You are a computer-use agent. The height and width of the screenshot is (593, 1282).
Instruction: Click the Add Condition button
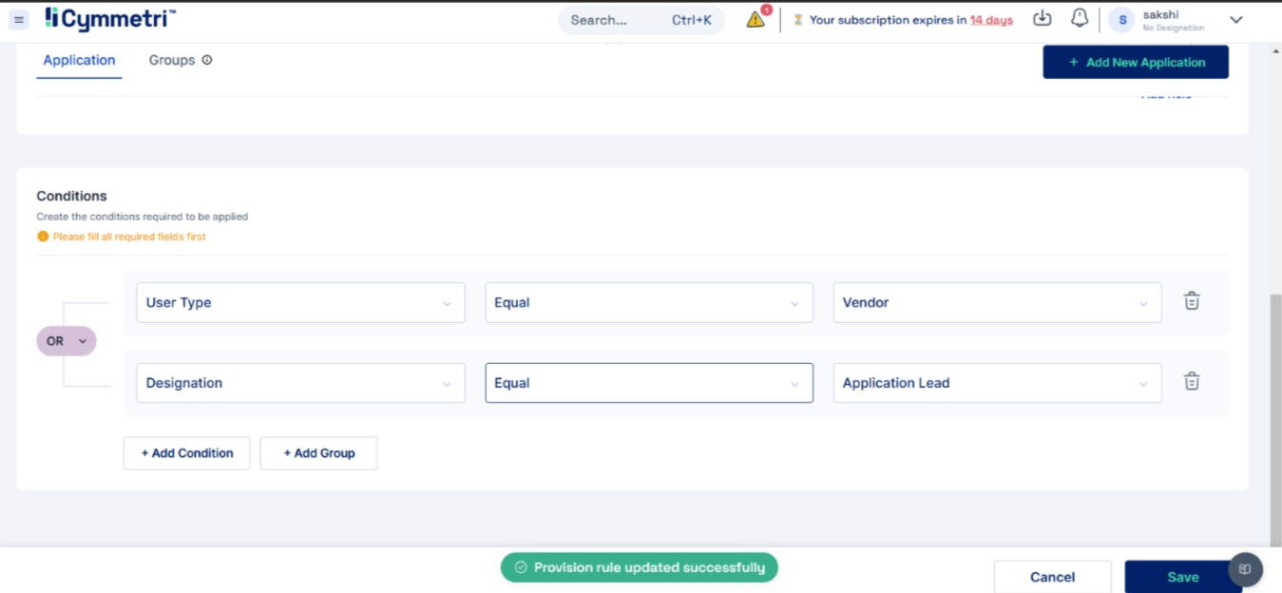point(186,453)
